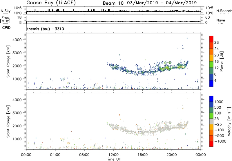Pick the gray segment of velocity colorbar
The image size is (232, 161).
point(211,121)
